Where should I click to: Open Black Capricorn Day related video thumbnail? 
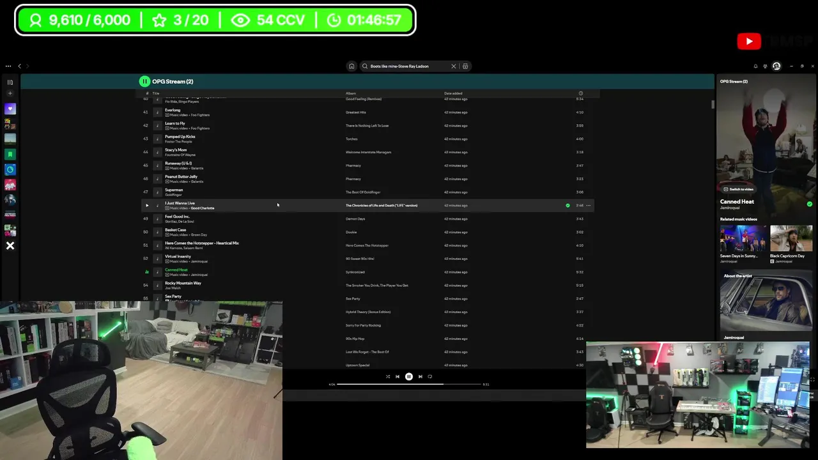point(791,238)
